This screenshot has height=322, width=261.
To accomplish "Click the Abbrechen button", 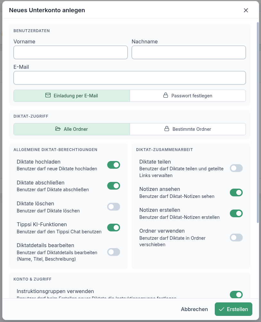I will point(195,309).
